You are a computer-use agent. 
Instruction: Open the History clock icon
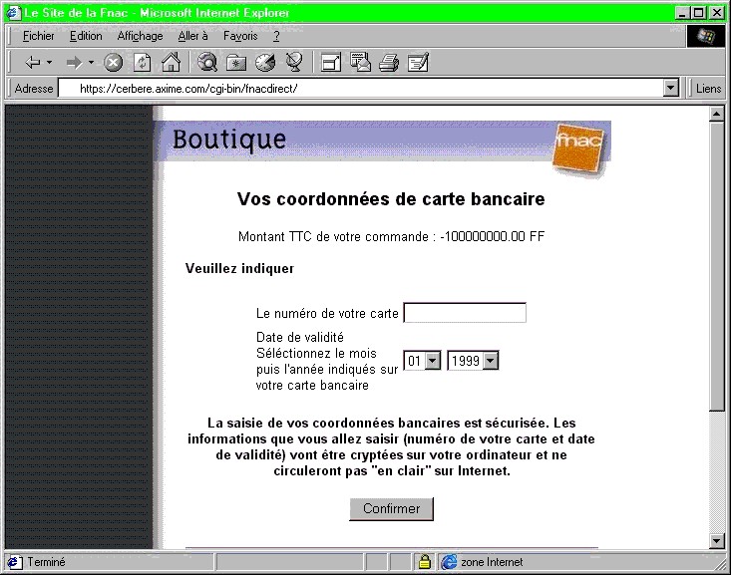click(265, 63)
